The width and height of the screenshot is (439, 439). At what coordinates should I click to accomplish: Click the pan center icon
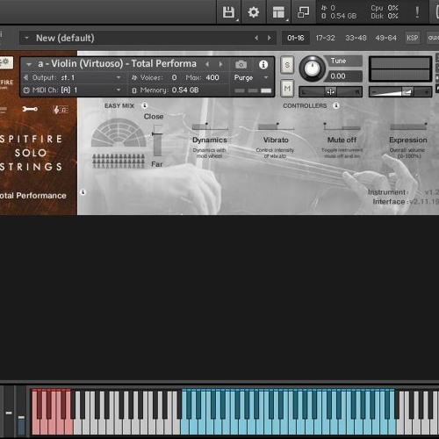click(x=330, y=92)
